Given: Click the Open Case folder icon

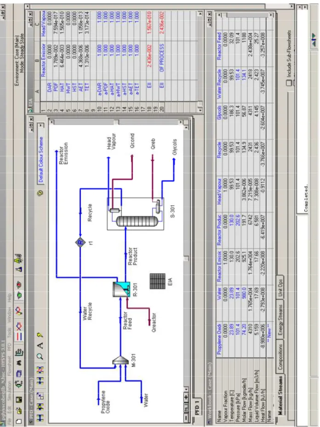Looking at the screenshot, I should 19,410.
